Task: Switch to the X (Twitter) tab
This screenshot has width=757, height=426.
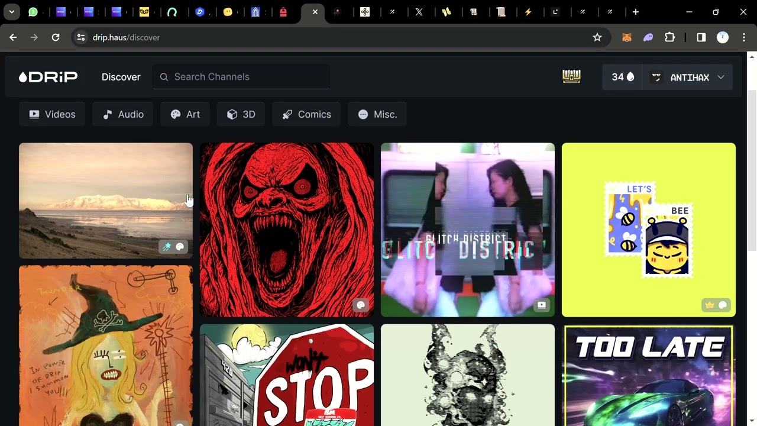Action: [419, 12]
